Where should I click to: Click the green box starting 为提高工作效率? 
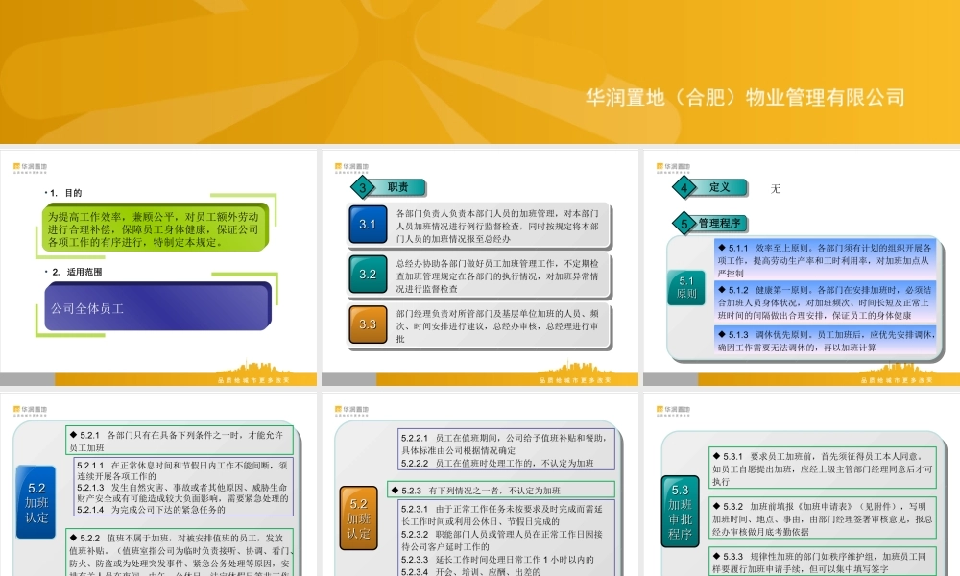click(156, 228)
